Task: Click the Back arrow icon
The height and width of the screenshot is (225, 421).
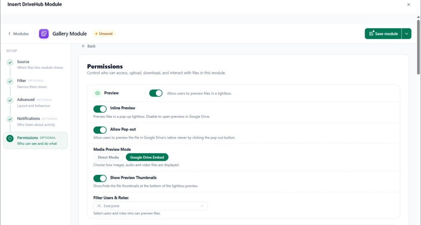Action: pos(83,46)
